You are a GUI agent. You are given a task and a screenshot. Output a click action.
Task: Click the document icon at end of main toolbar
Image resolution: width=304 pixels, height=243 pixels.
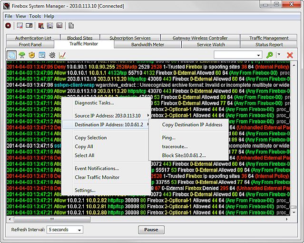point(70,26)
